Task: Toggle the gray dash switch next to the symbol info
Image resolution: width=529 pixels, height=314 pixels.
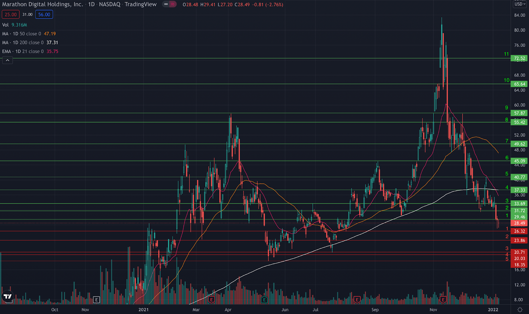Action: (166, 5)
